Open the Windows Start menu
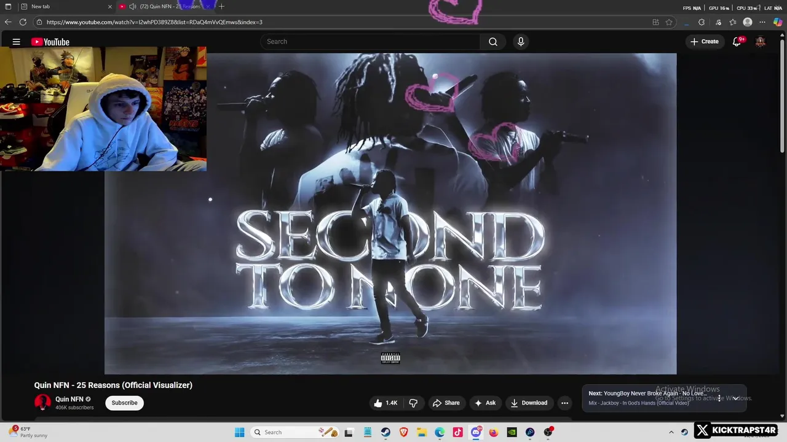The height and width of the screenshot is (442, 787). [x=240, y=432]
